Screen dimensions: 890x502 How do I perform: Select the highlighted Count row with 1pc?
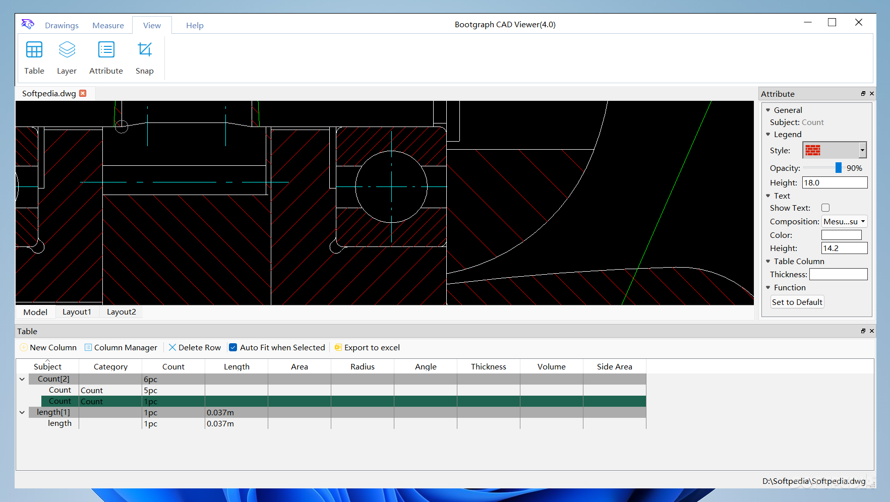[x=343, y=401]
